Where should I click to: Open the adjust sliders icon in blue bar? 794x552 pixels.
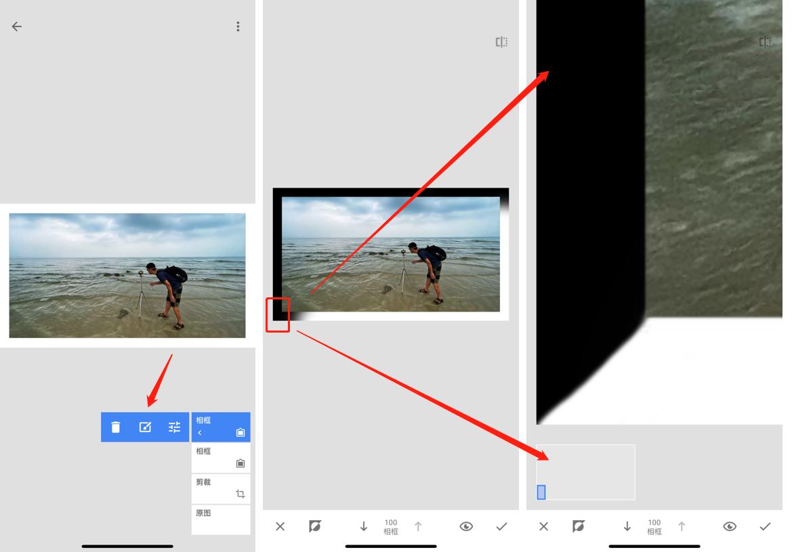174,427
